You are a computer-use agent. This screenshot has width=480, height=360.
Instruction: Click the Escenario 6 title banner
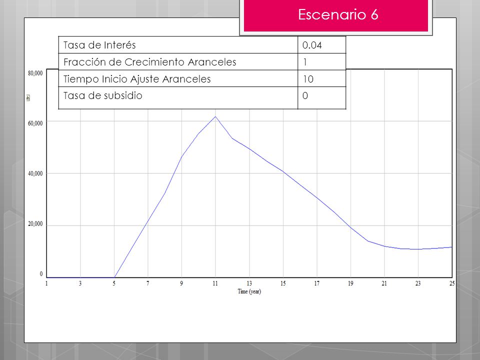[x=336, y=15]
